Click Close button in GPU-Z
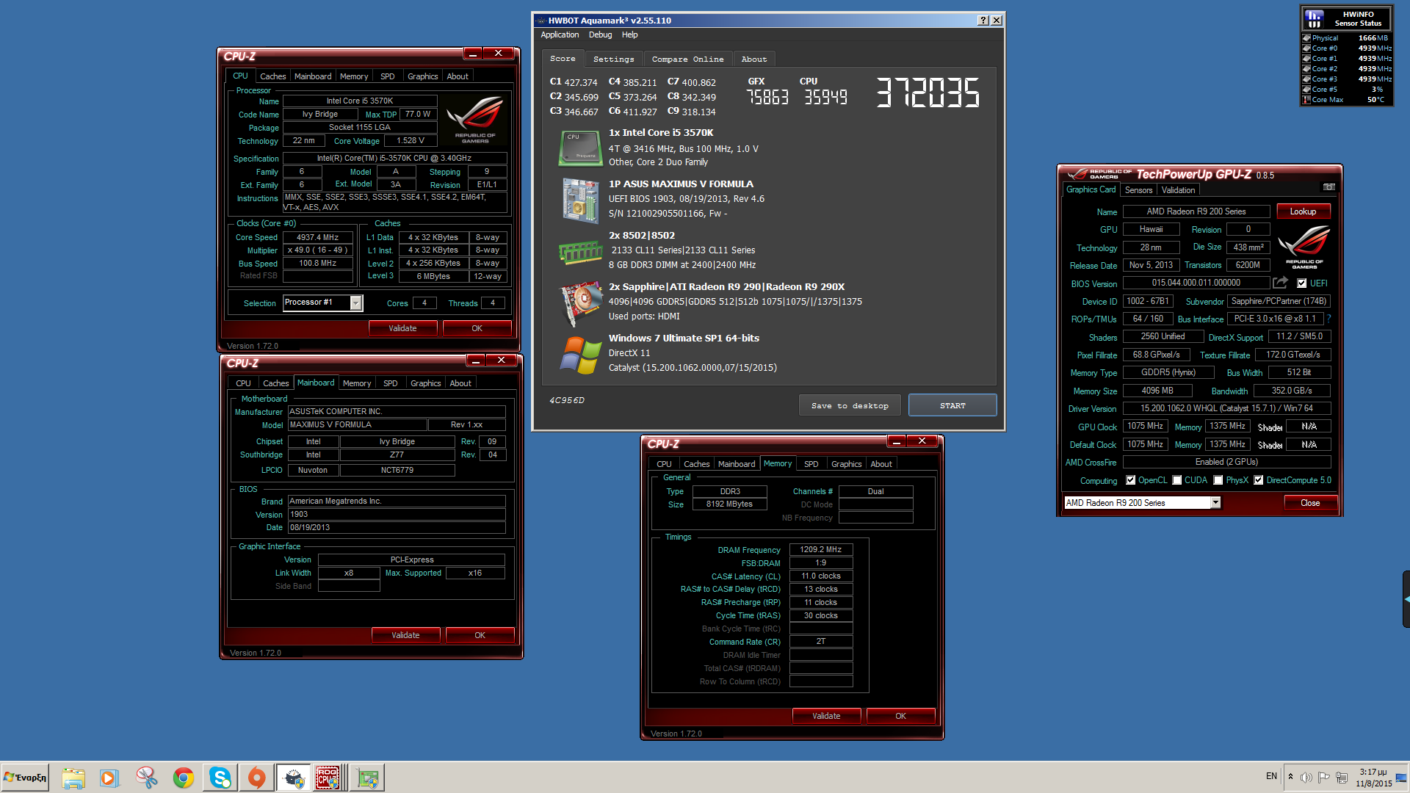This screenshot has height=793, width=1410. pyautogui.click(x=1310, y=503)
